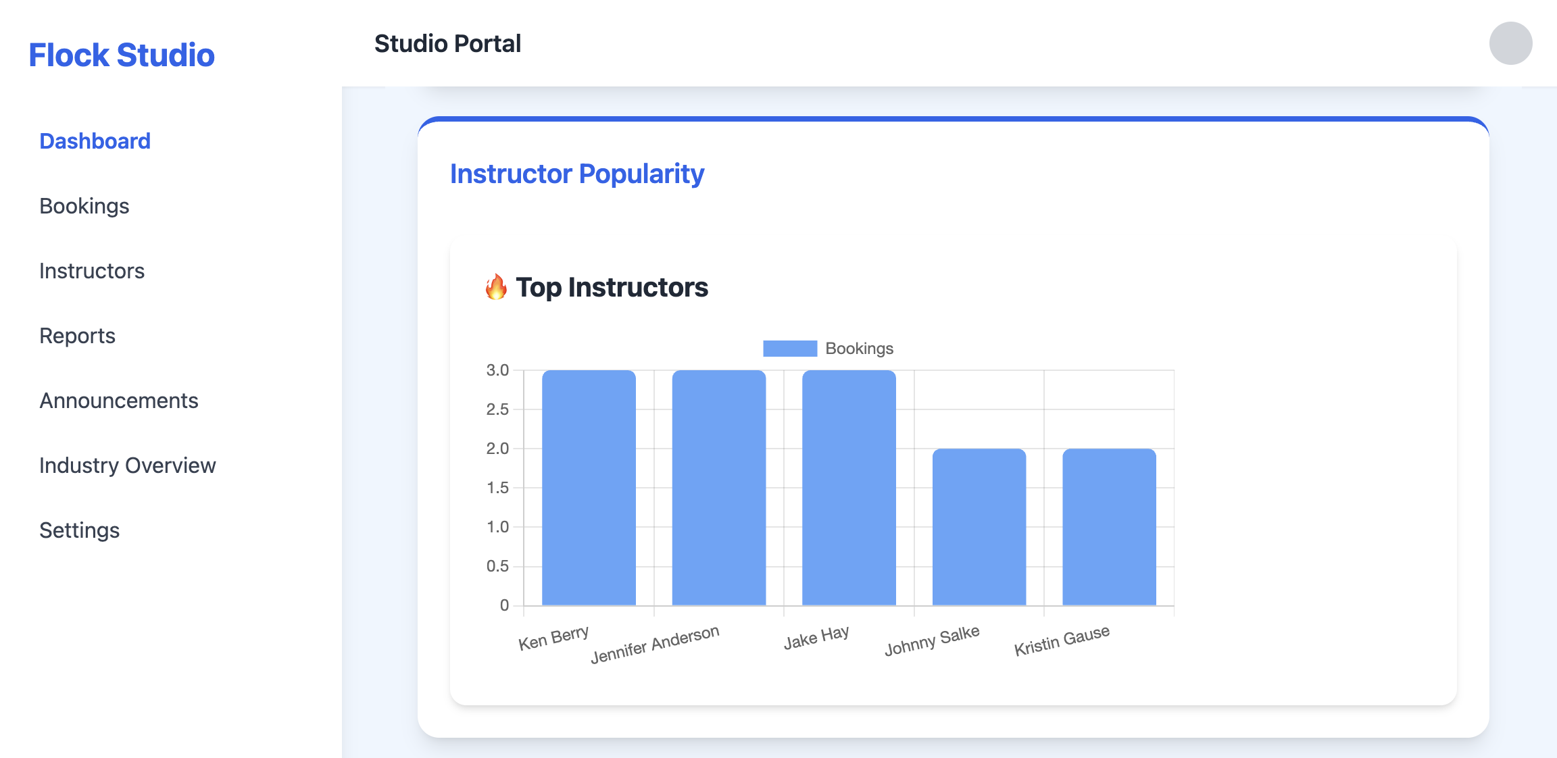Screen dimensions: 1557x758
Task: Navigate to Bookings
Action: pyautogui.click(x=84, y=206)
